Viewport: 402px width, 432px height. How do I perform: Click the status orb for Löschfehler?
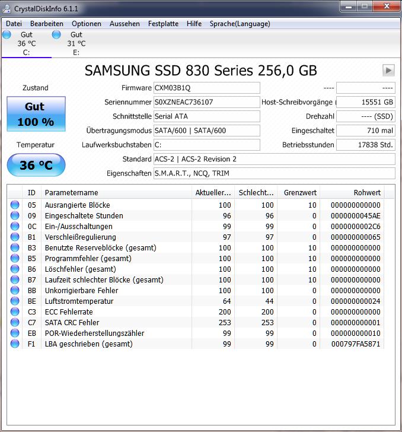pyautogui.click(x=15, y=269)
